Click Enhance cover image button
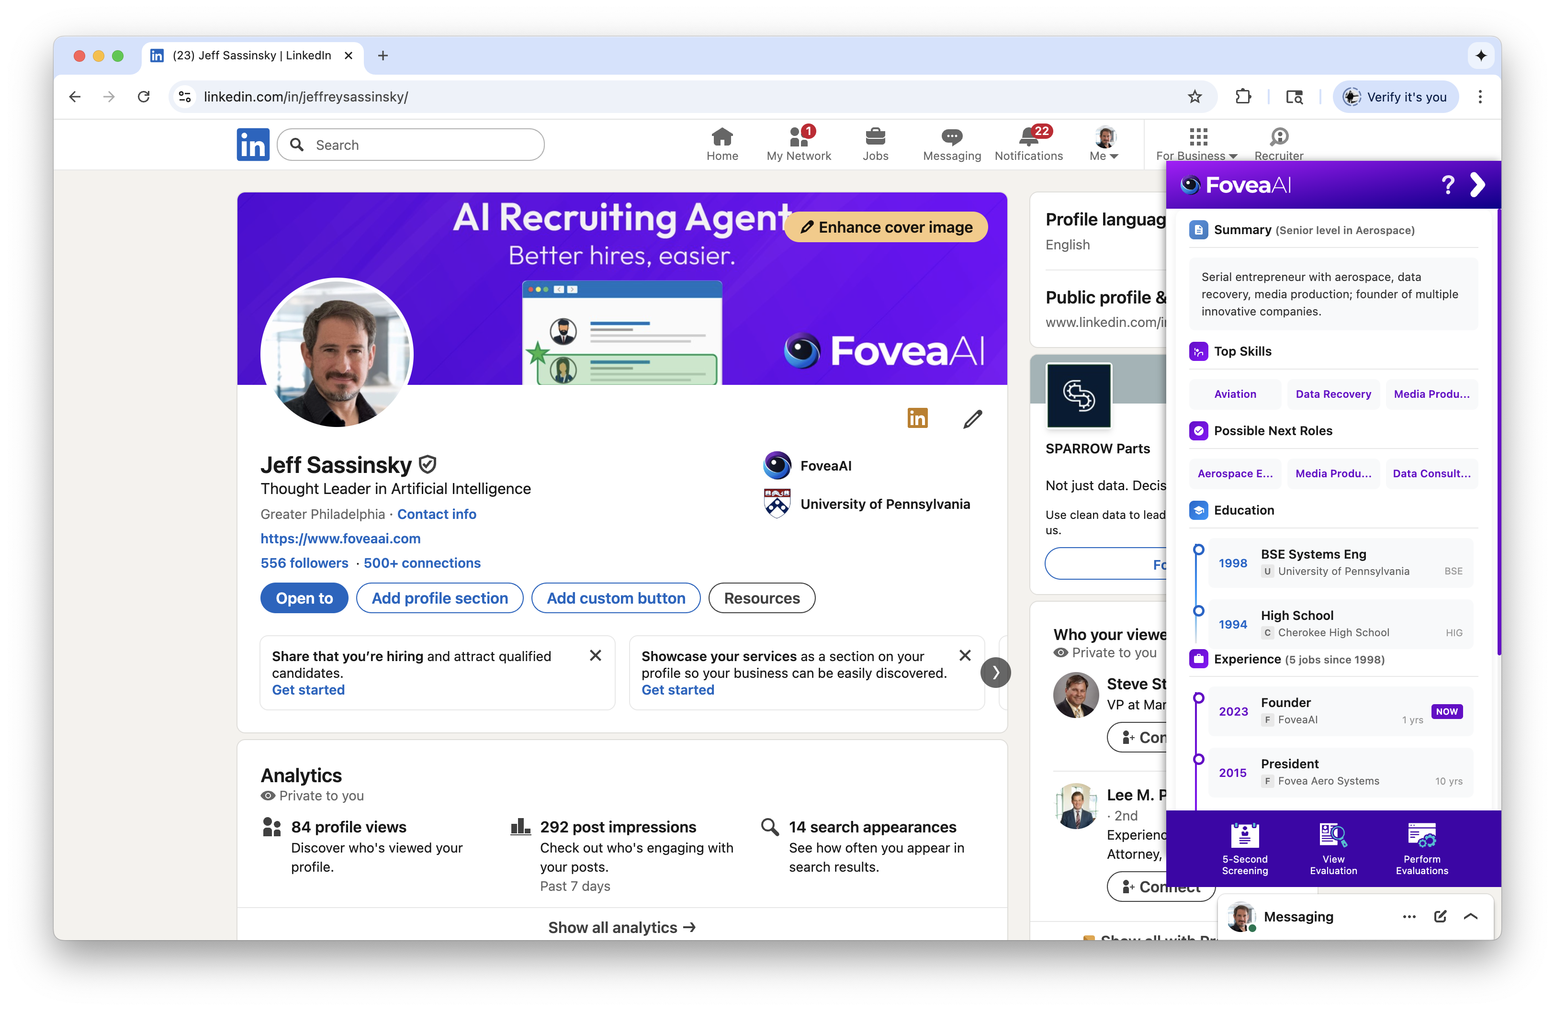Screen dimensions: 1555x1011 pyautogui.click(x=887, y=227)
